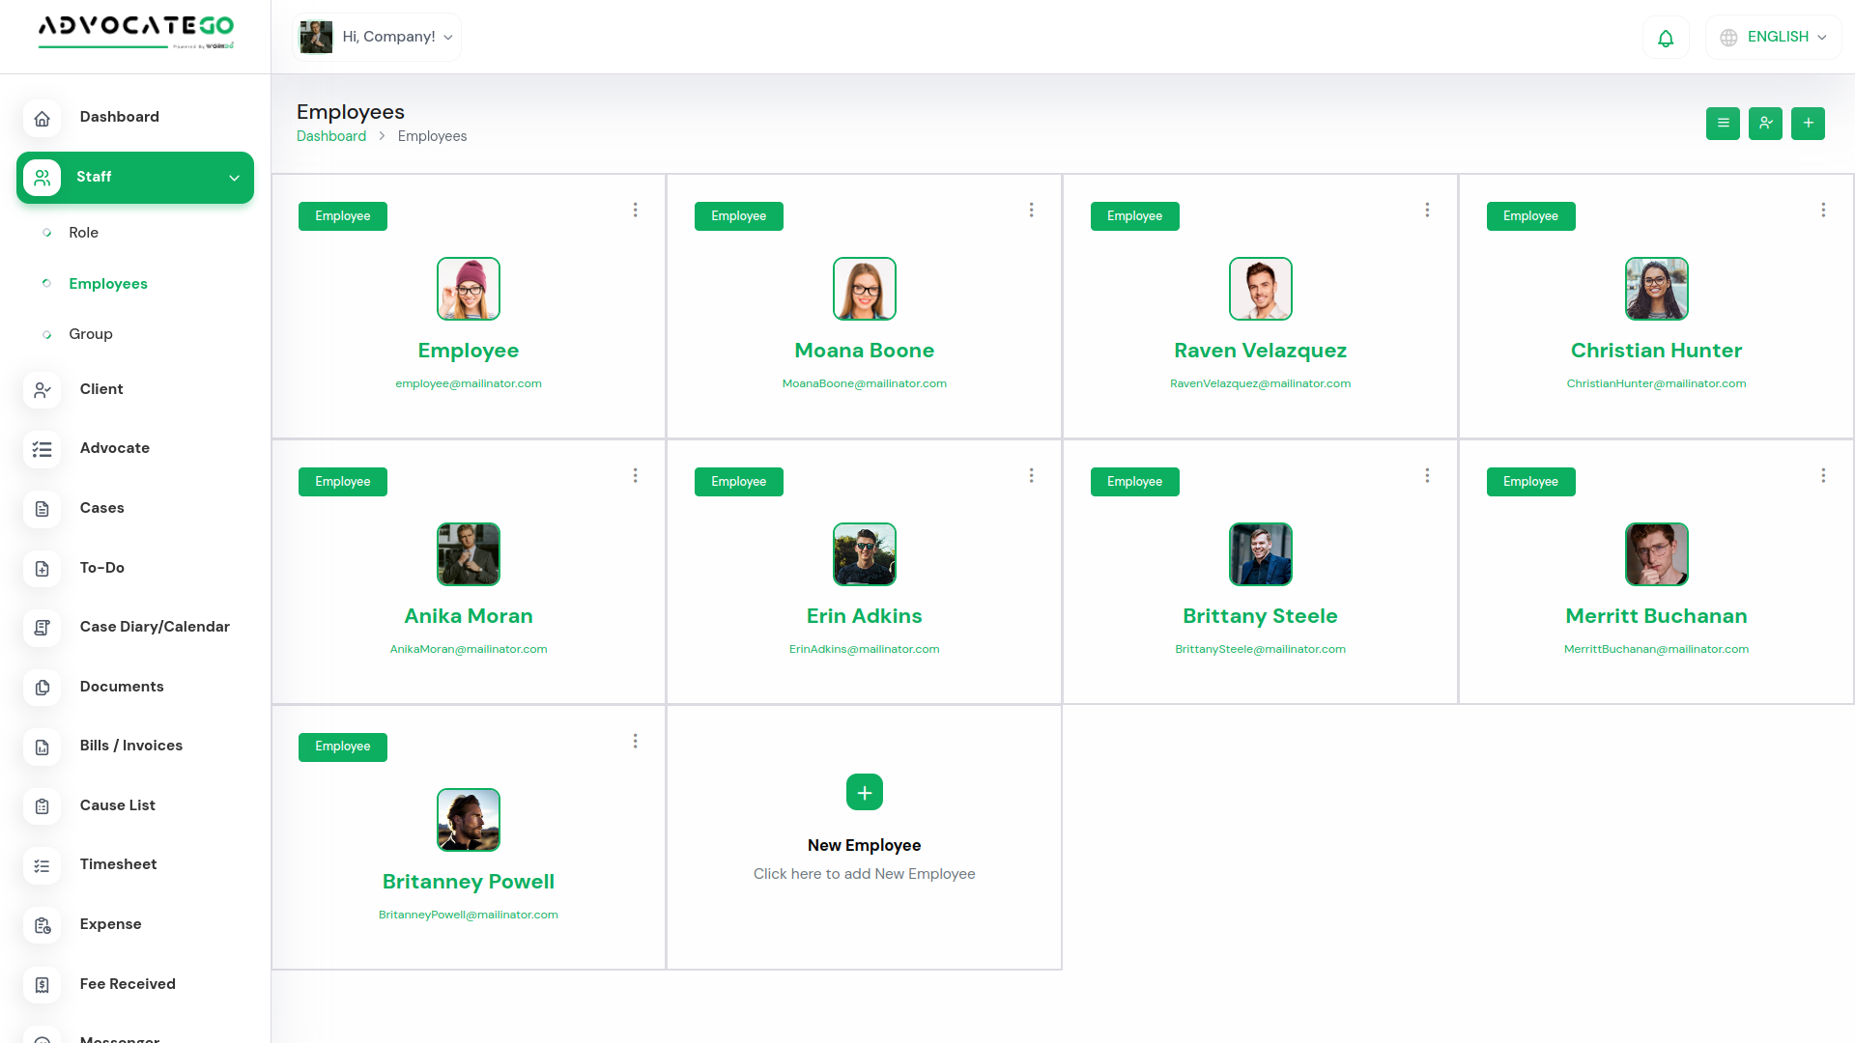Click the notification bell icon

1666,38
